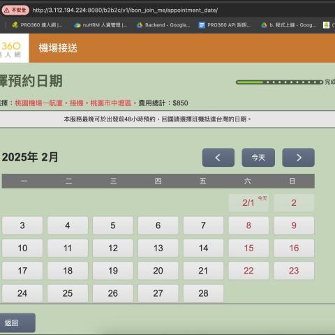The height and width of the screenshot is (335, 335).
Task: Click the 桃園市中壢區 selection text
Action: pyautogui.click(x=111, y=103)
